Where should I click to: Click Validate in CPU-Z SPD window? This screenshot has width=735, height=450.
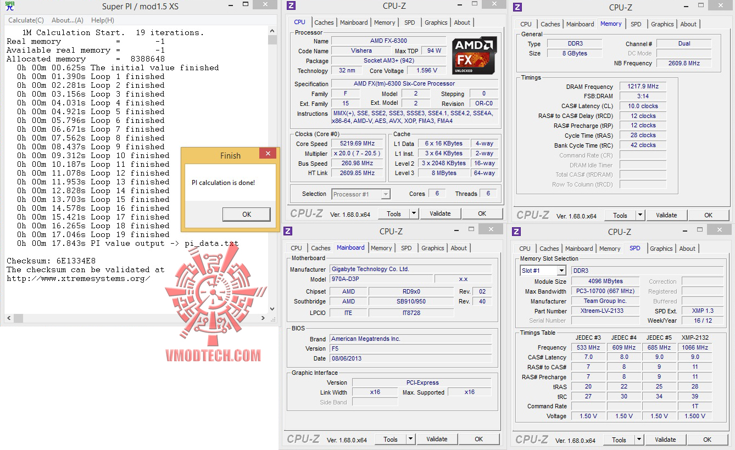[665, 440]
